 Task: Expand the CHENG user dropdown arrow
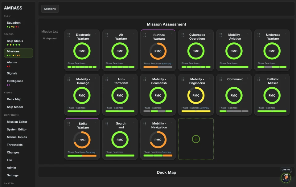291,172
